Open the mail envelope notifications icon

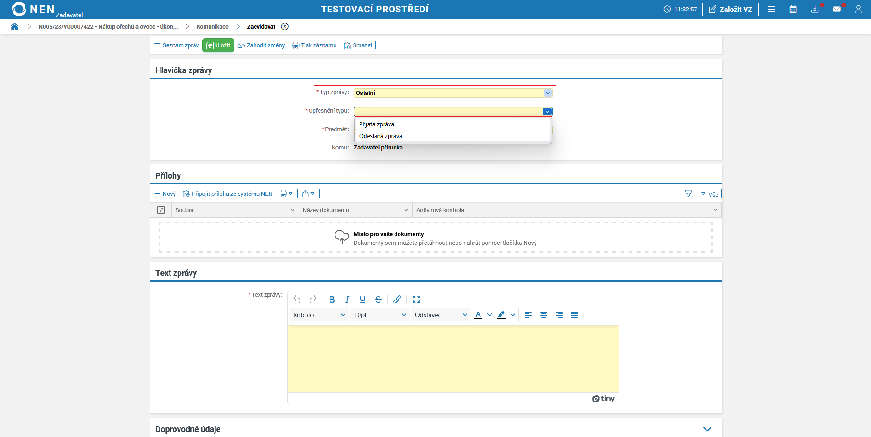836,9
